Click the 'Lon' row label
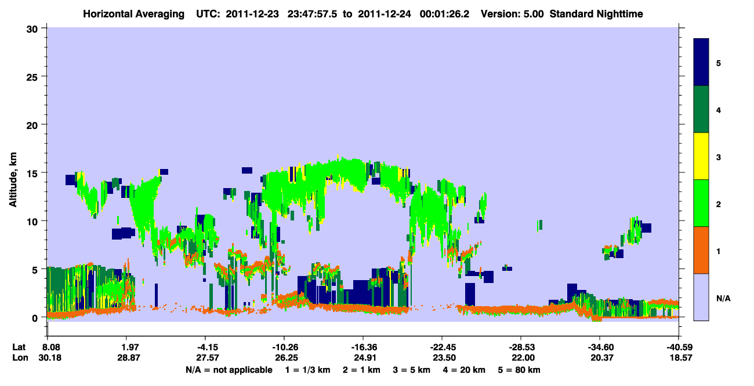 pos(20,359)
